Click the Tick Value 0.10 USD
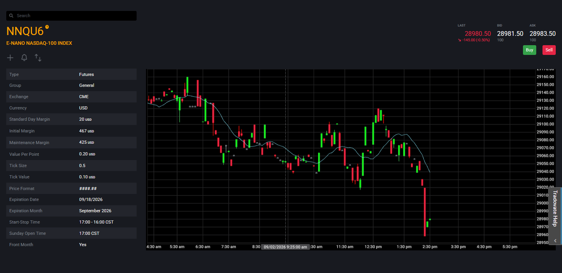This screenshot has height=273, width=562. point(87,177)
